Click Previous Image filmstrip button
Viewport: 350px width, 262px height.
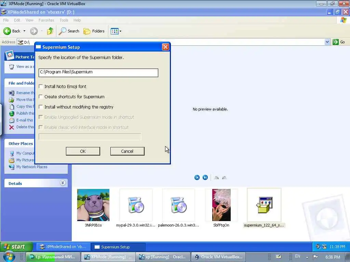(197, 177)
